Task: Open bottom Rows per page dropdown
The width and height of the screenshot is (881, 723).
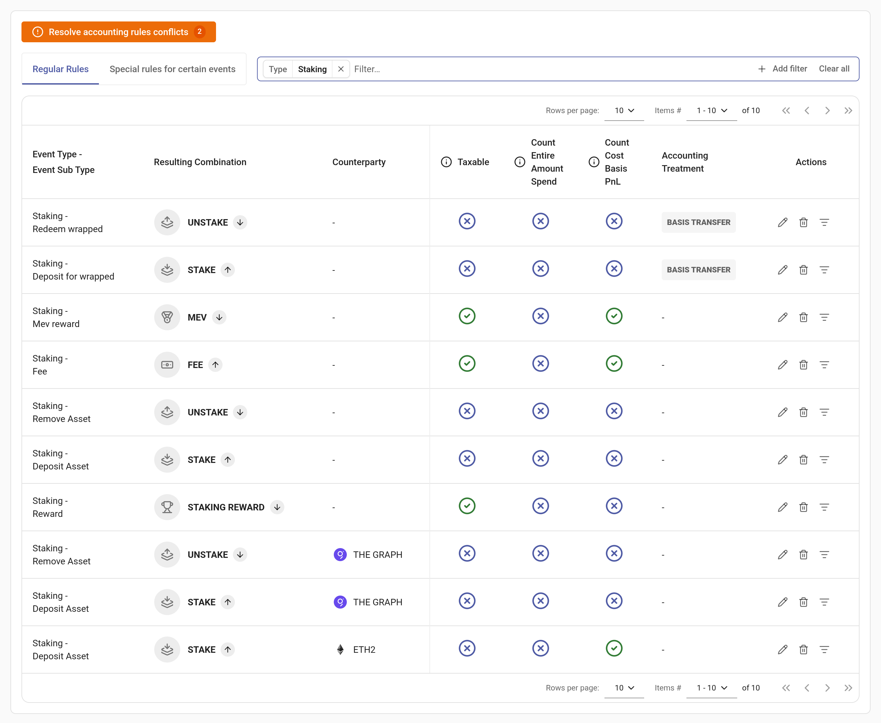Action: tap(624, 688)
